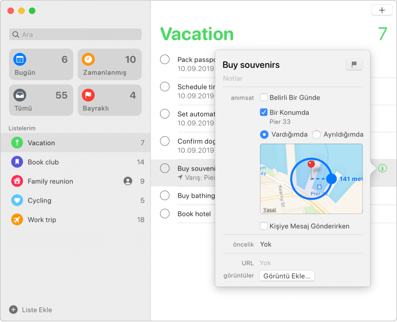
Task: Click the Pier 33 map thumbnail
Action: coord(311,179)
